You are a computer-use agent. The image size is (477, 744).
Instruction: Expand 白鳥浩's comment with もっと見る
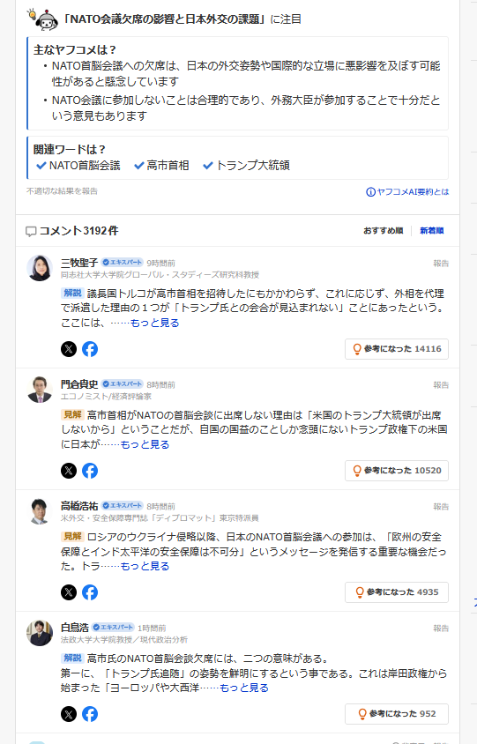244,688
